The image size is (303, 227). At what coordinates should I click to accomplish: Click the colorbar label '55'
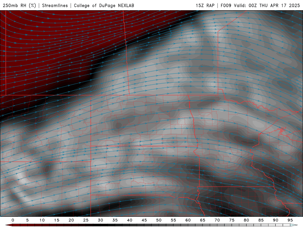click(173, 220)
